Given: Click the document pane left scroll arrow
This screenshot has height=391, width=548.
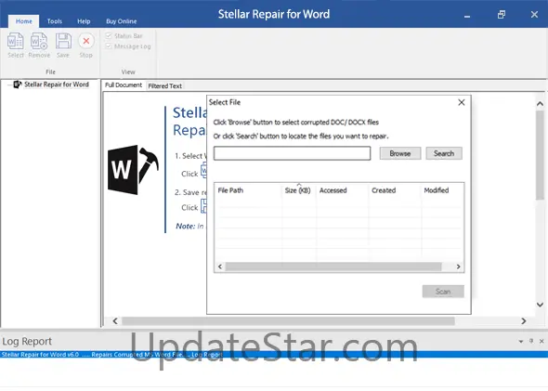Looking at the screenshot, I should pyautogui.click(x=115, y=321).
